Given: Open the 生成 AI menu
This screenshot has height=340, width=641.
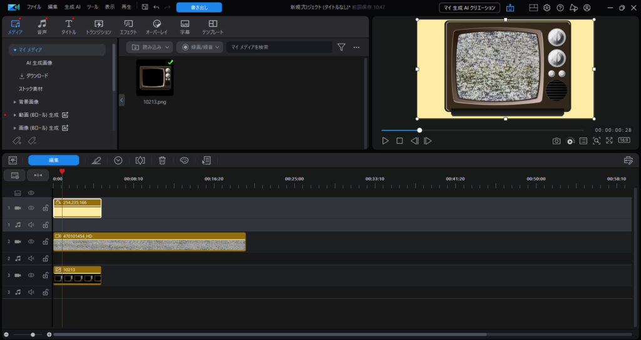Looking at the screenshot, I should (73, 7).
